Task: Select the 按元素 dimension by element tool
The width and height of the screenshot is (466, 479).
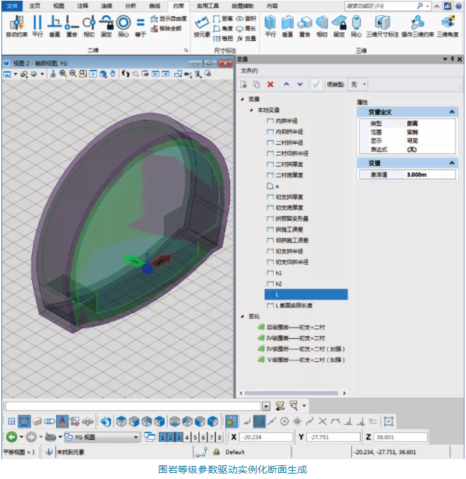Action: 202,27
